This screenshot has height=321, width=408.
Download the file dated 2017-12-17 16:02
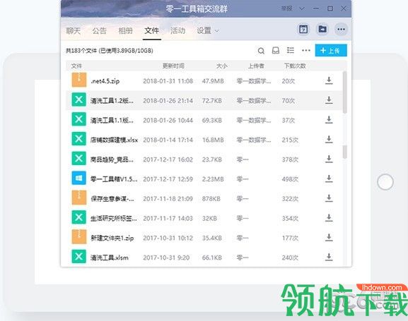(329, 159)
